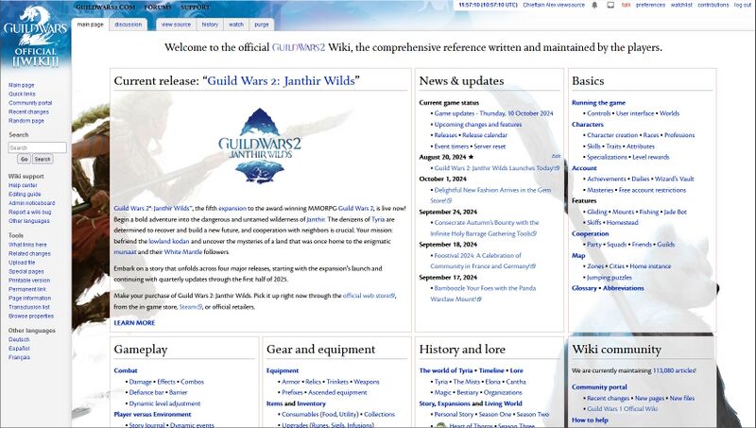Viewport: 756px width, 428px height.
Task: Open Upload file in Tools
Action: (x=22, y=263)
